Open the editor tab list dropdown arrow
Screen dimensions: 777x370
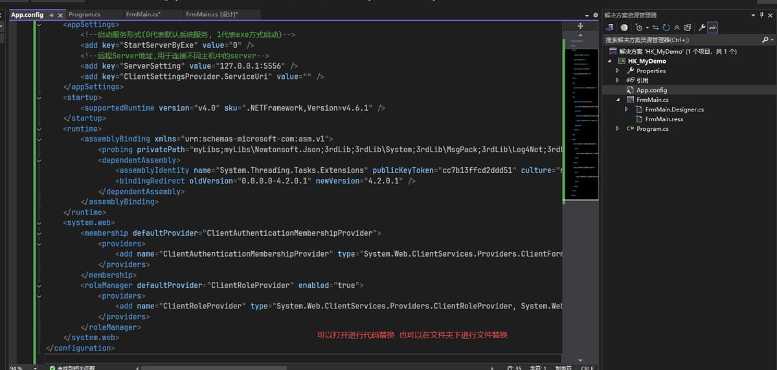click(587, 15)
